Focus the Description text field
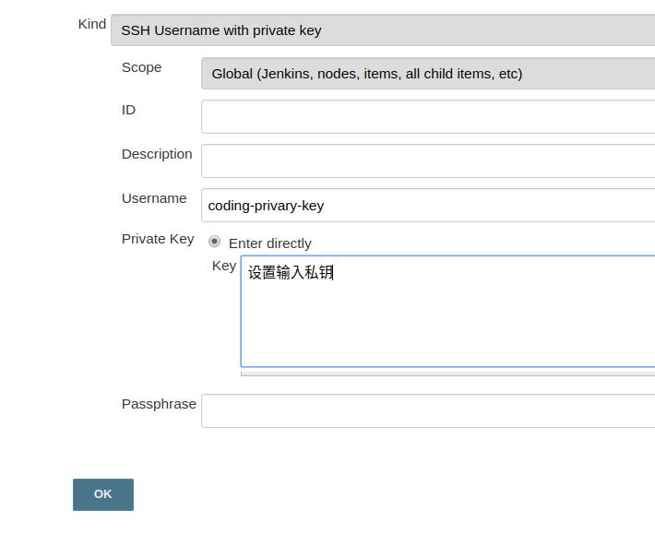 (427, 160)
